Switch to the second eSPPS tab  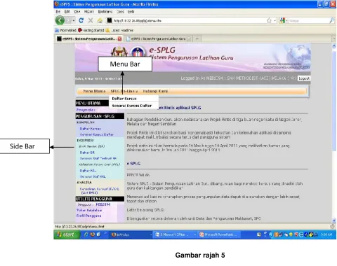pyautogui.click(x=158, y=38)
